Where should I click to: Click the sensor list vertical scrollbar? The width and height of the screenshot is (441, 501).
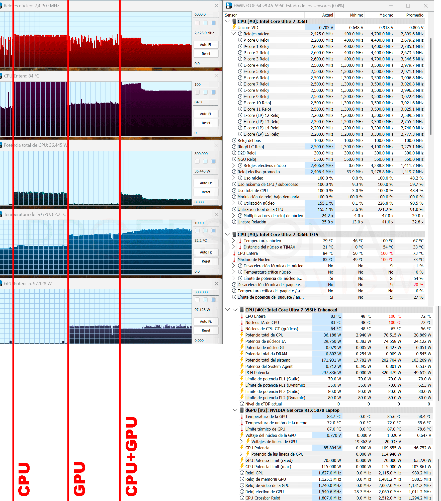point(431,87)
